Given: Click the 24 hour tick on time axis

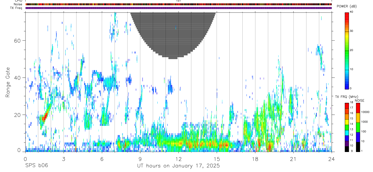Looking at the screenshot, I should [331, 159].
